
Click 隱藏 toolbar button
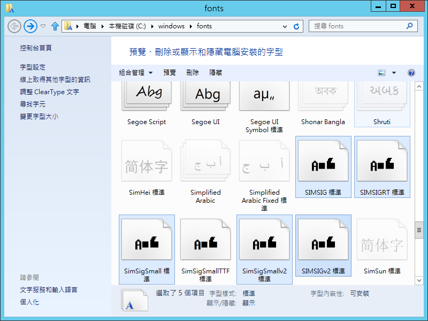point(216,73)
